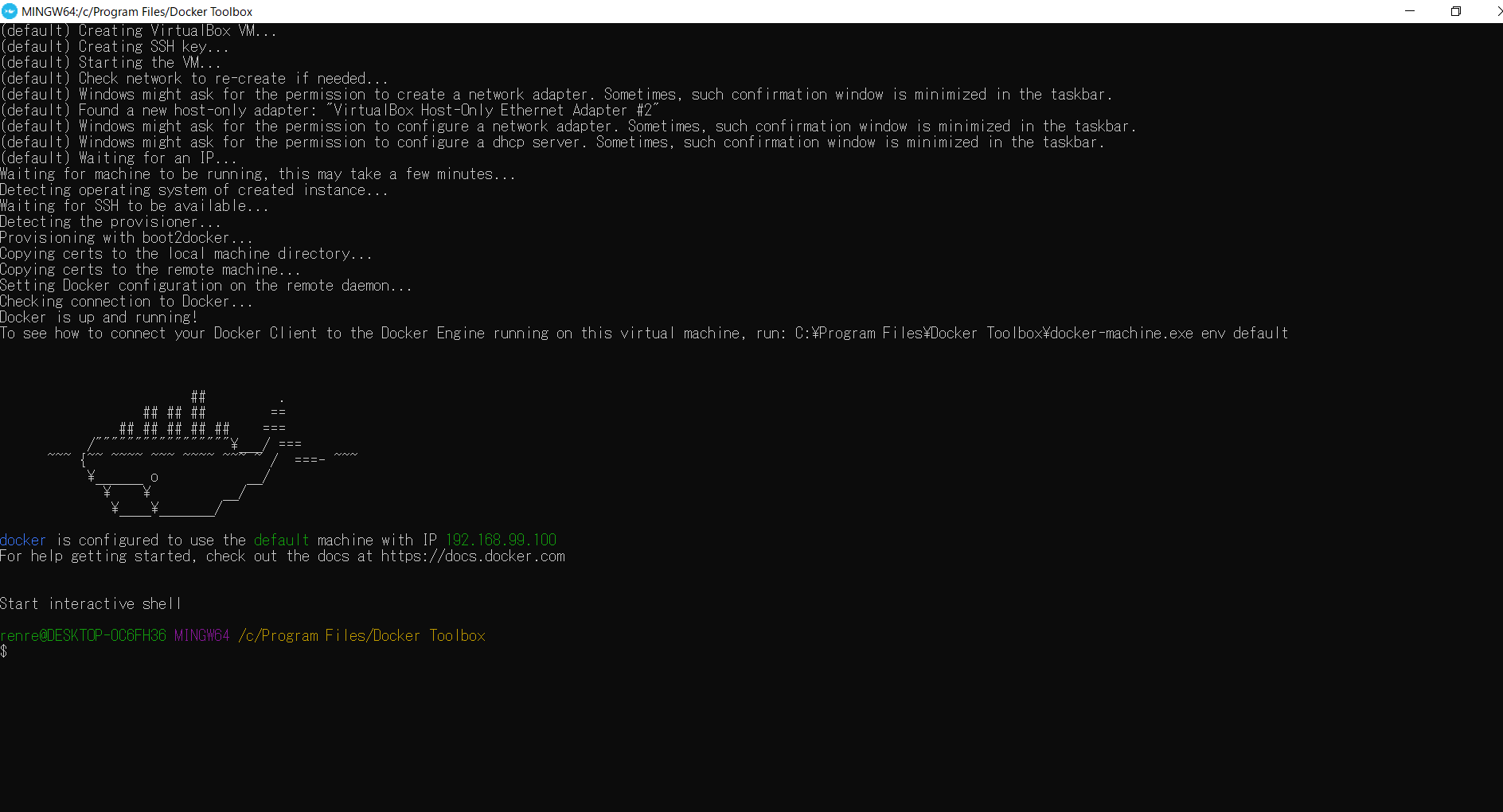Click the blue 'docker' word in output
This screenshot has width=1503, height=812.
click(23, 540)
